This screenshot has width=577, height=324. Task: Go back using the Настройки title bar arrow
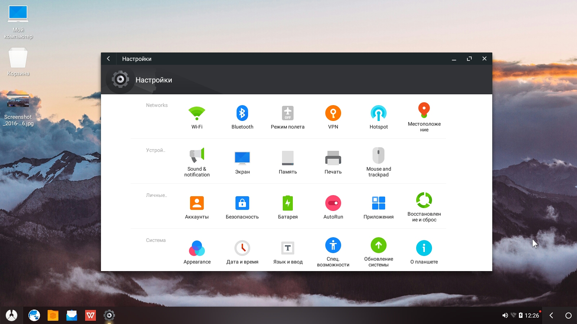click(x=108, y=59)
